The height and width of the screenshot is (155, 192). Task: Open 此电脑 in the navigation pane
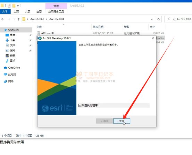(12, 75)
